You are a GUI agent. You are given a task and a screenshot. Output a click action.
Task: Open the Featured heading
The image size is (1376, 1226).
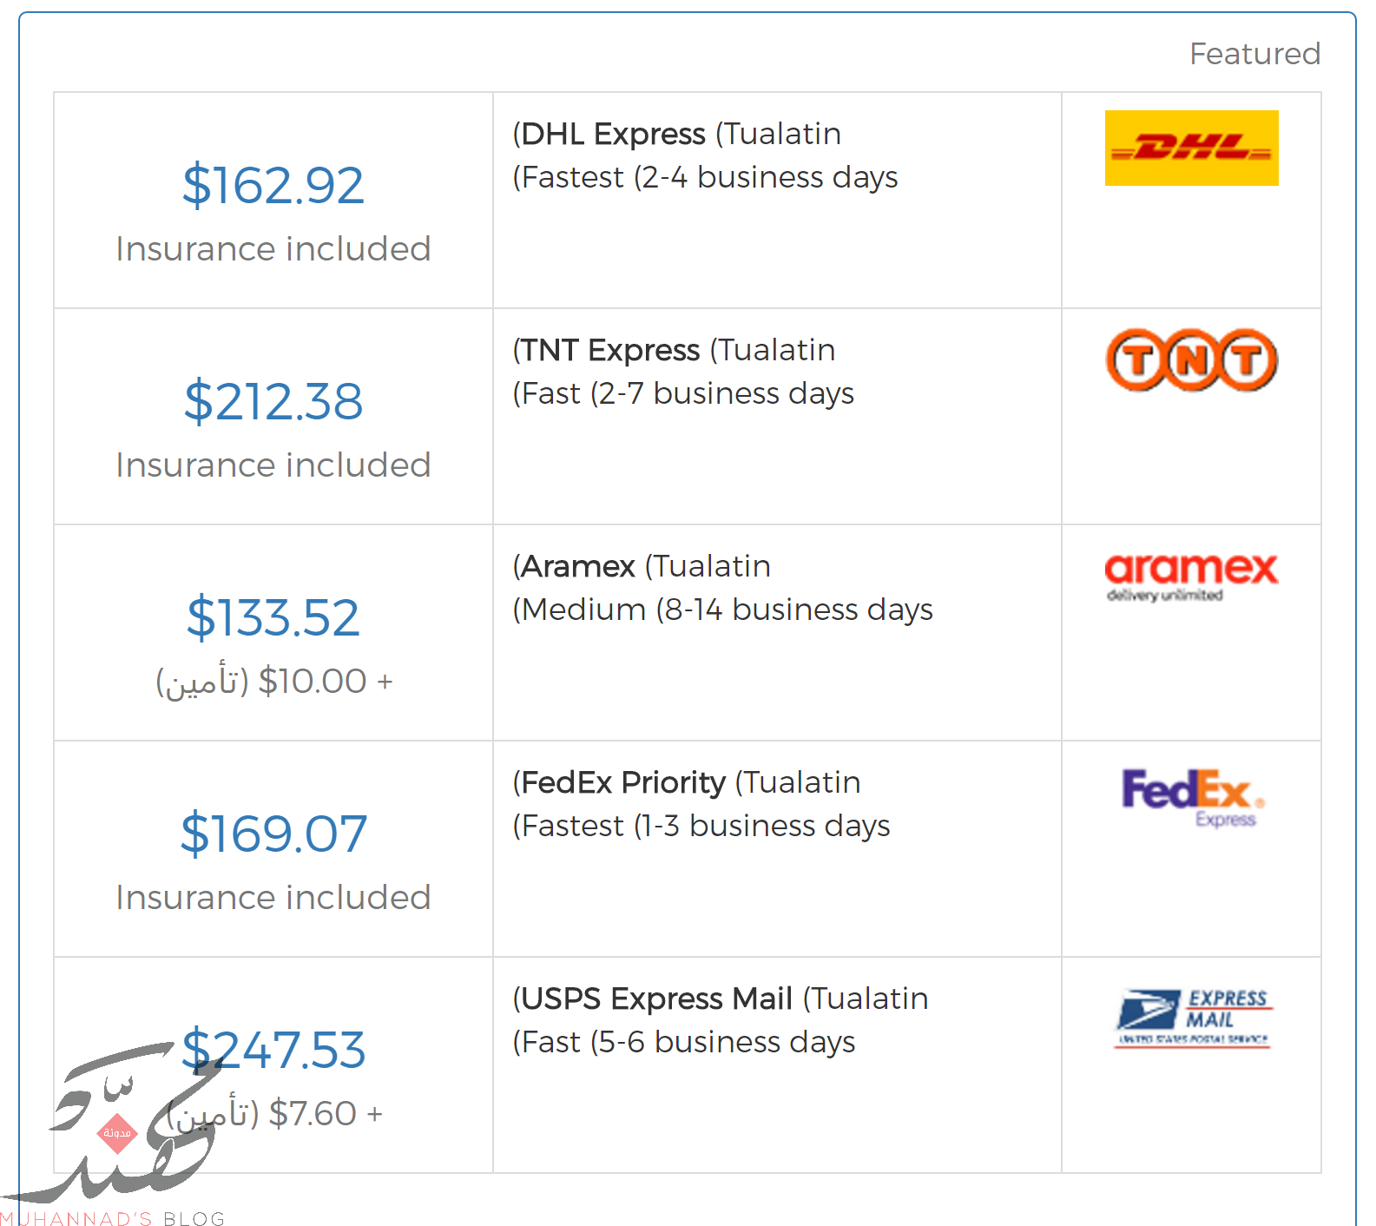[1254, 54]
